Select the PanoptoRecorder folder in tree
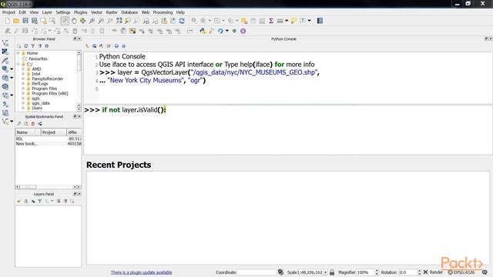 click(x=47, y=78)
